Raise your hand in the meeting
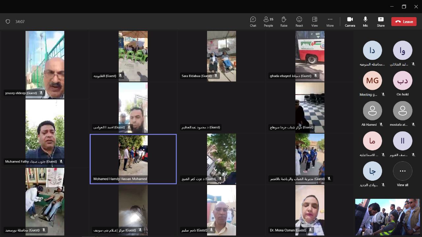 284,21
